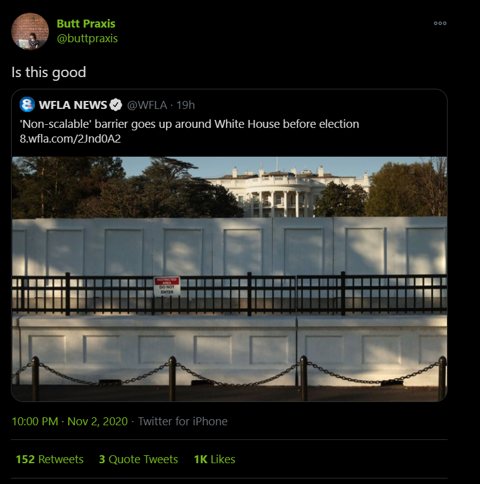Click the Nov 2, 2020 date
Viewport: 480px width, 484px height.
pyautogui.click(x=97, y=422)
